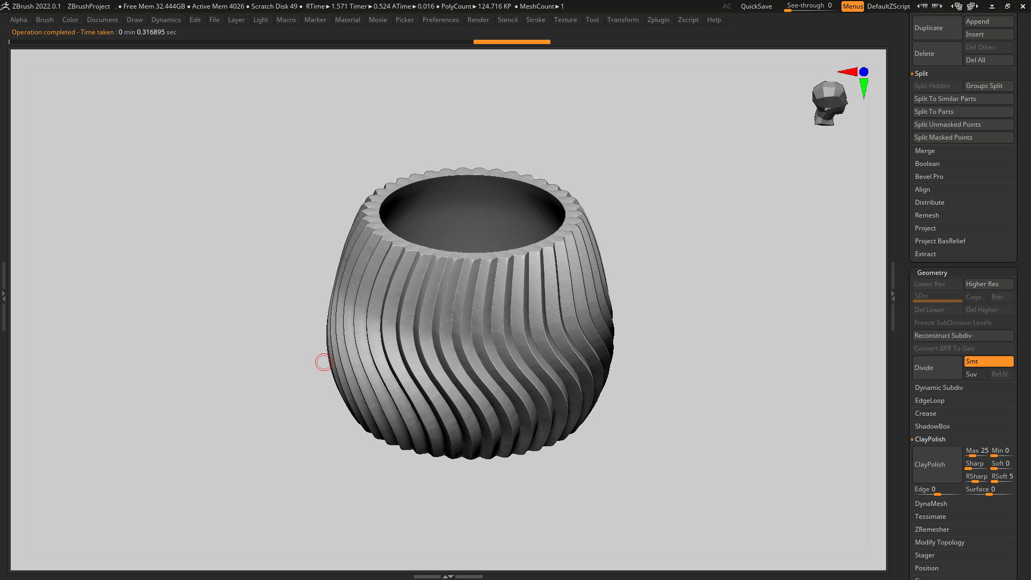Open the Alpha menu
The height and width of the screenshot is (580, 1031).
click(x=18, y=20)
